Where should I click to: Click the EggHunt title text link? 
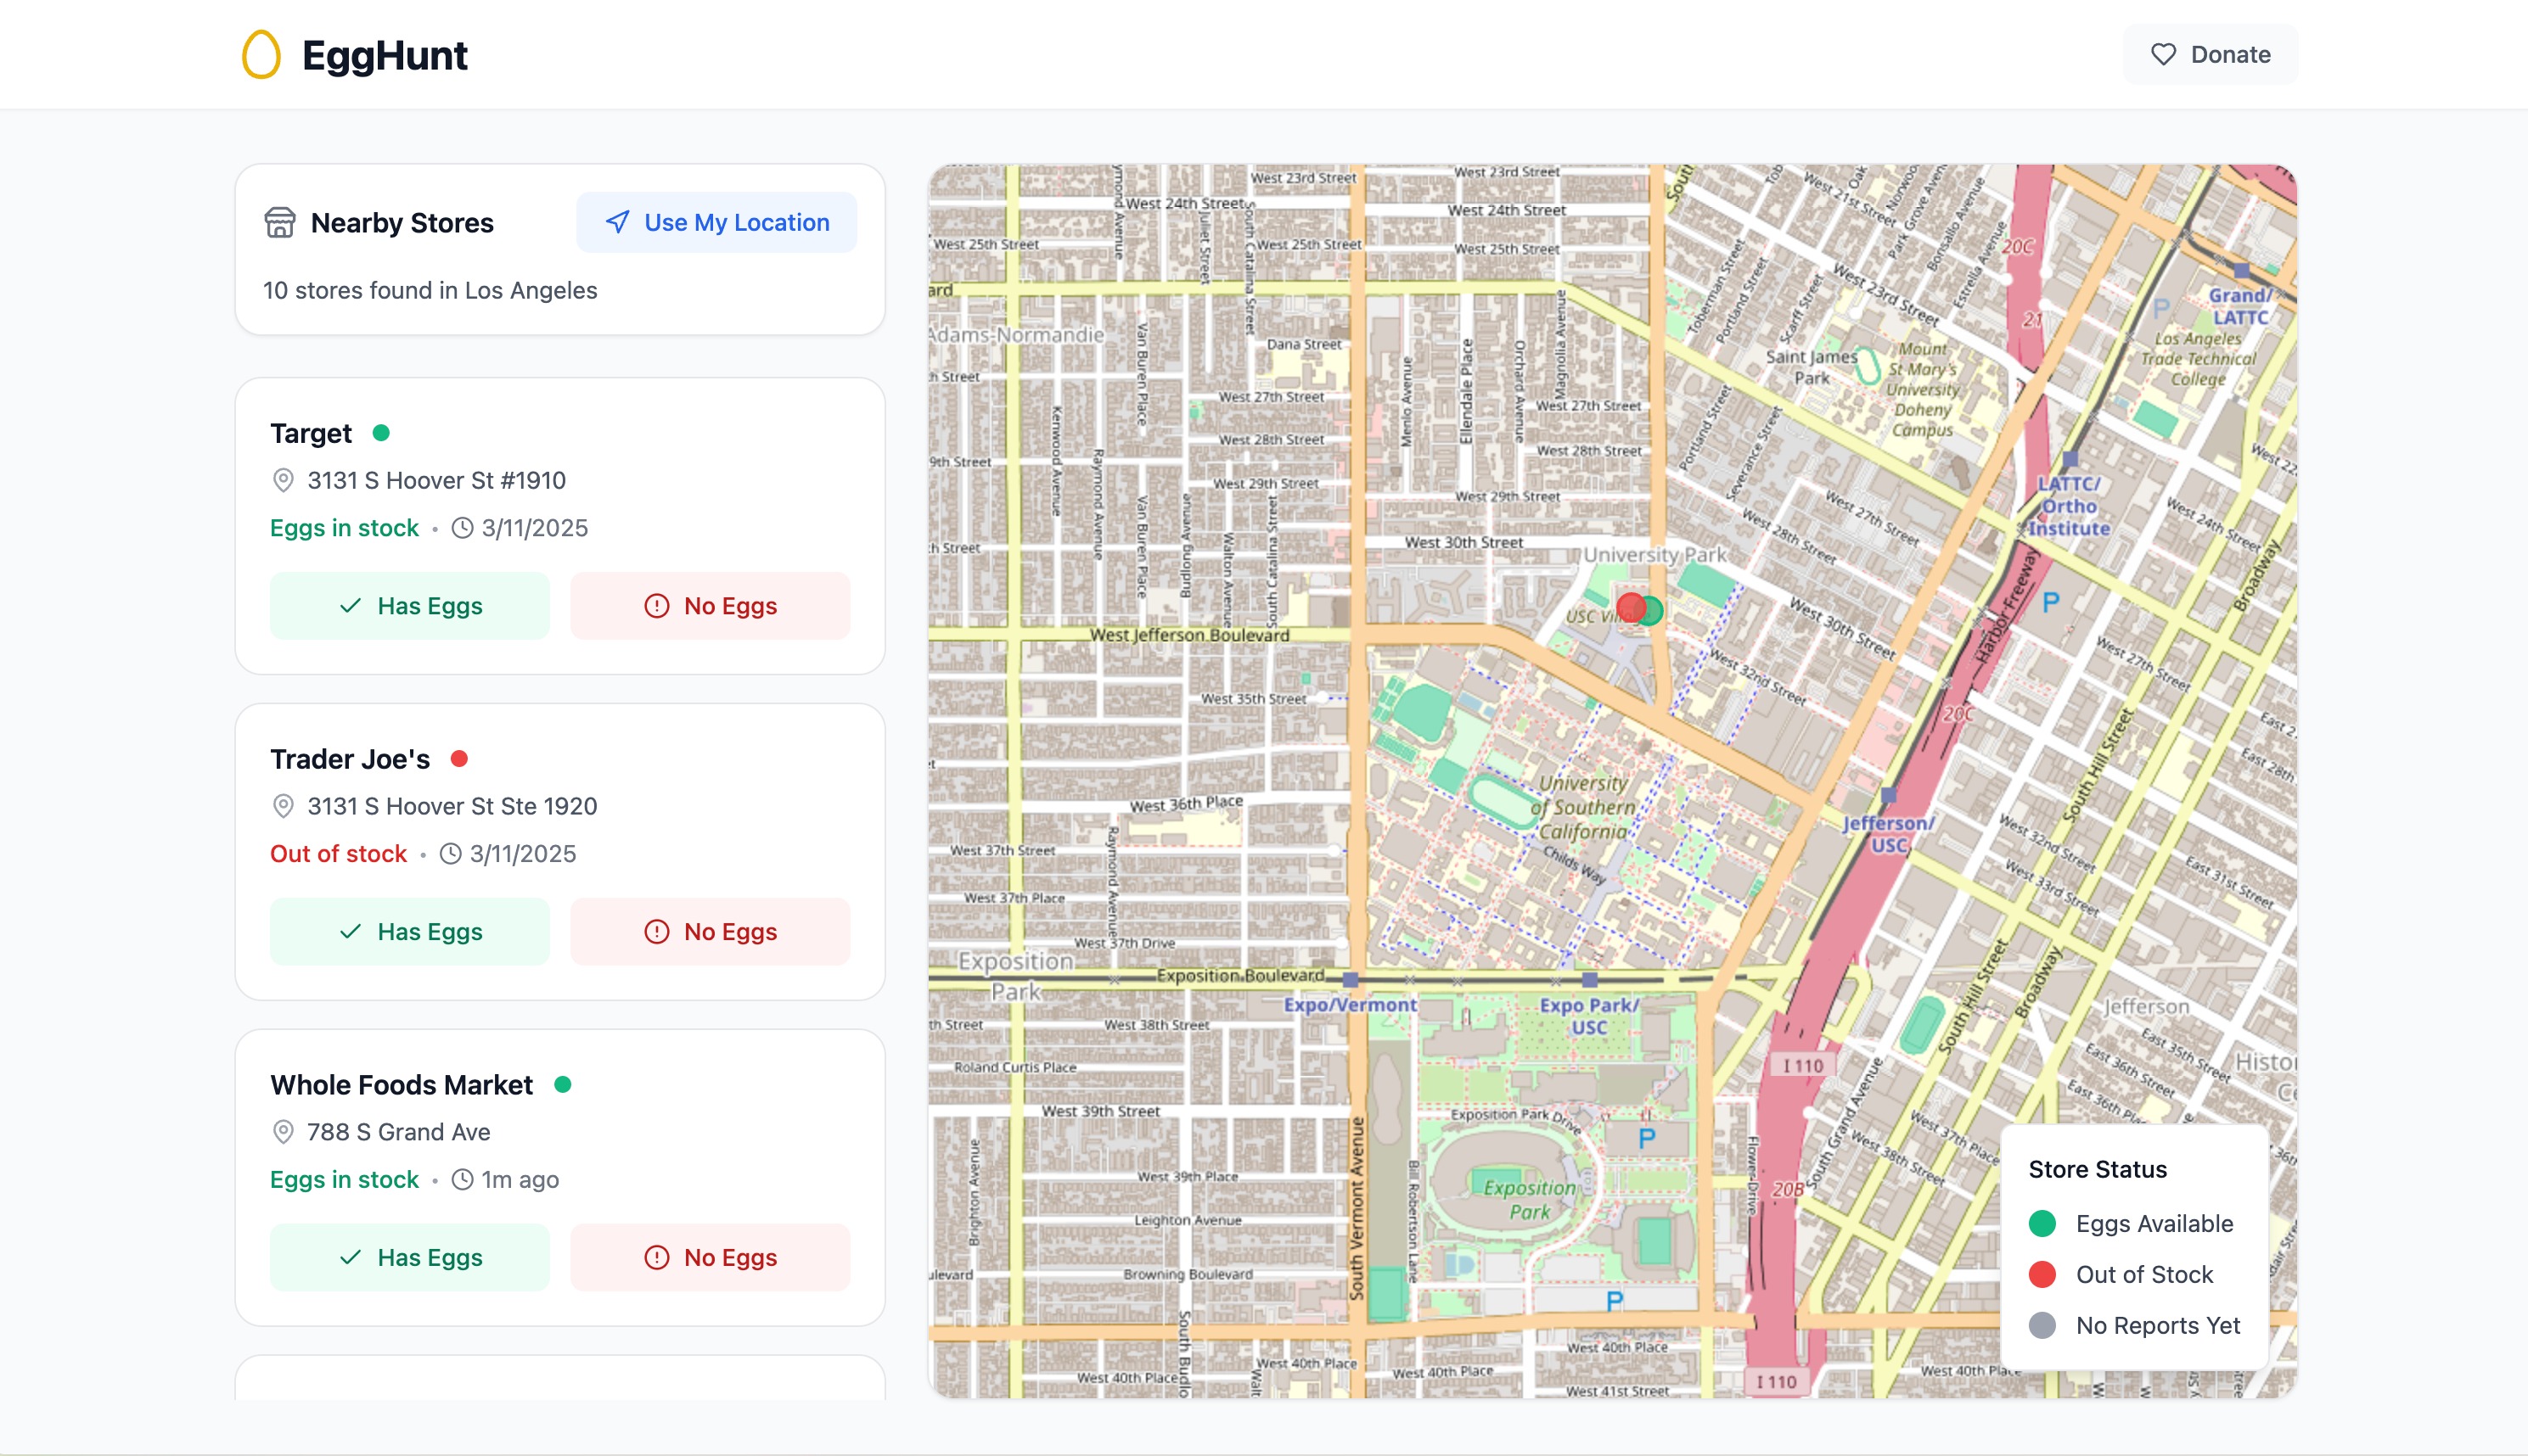coord(385,55)
